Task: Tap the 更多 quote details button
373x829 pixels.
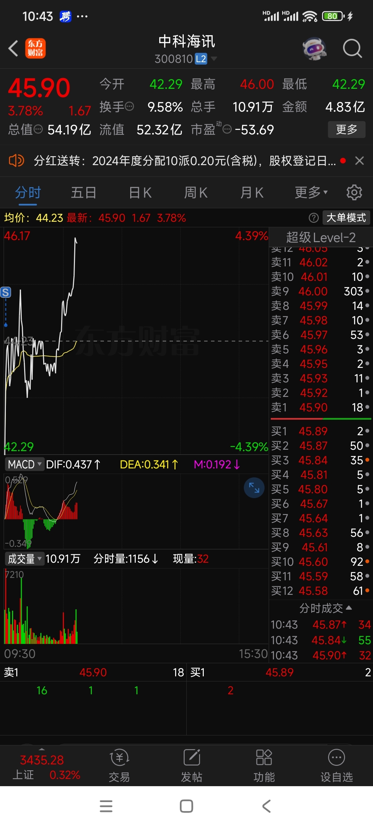Action: (346, 130)
